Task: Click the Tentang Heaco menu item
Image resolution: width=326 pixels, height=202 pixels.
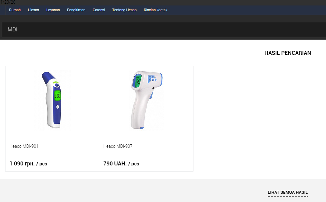Action: pos(124,10)
